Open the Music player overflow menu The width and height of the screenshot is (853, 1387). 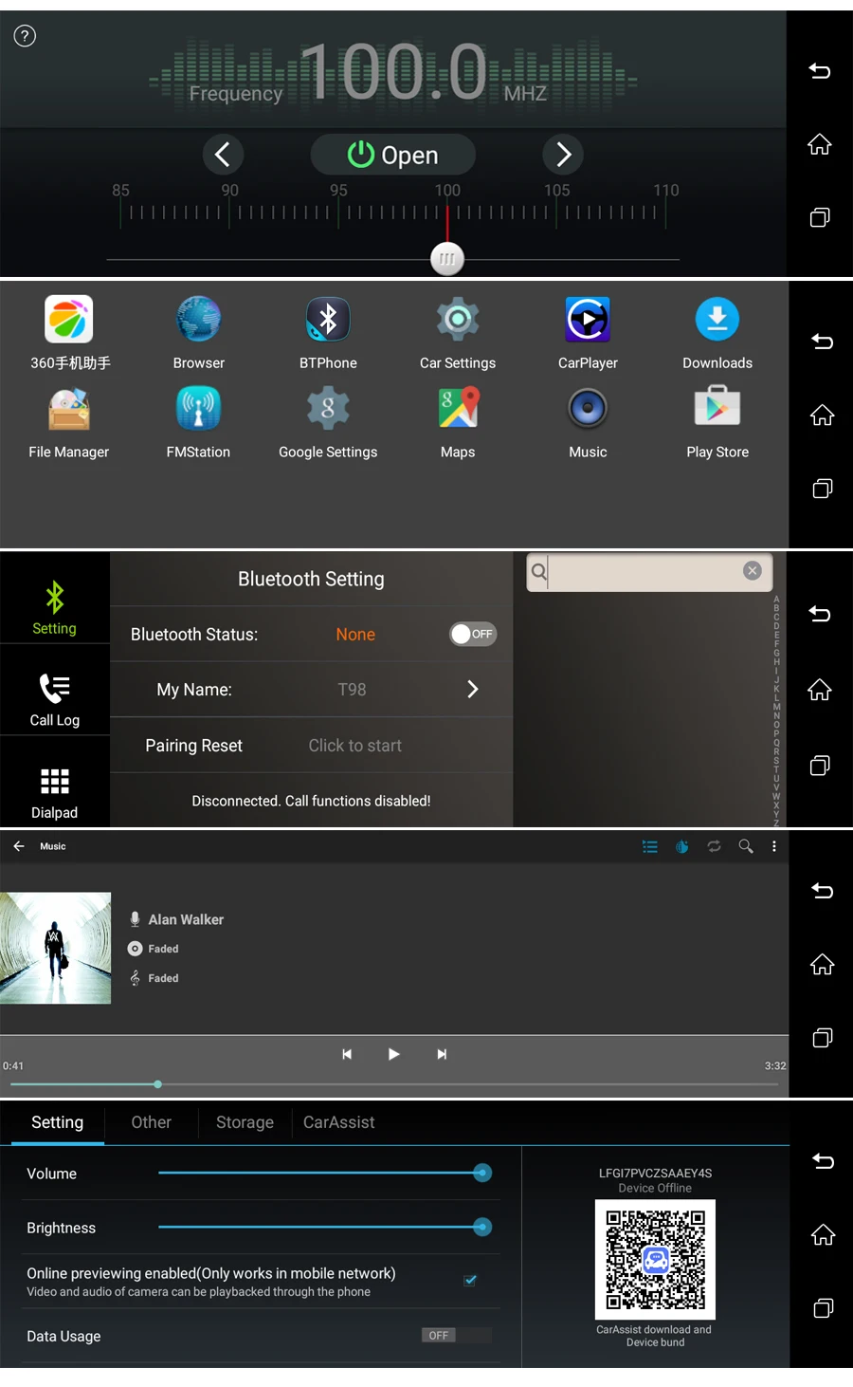[x=774, y=846]
